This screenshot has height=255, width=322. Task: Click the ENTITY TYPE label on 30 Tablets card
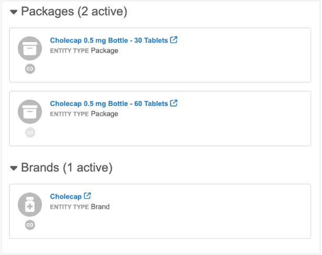pyautogui.click(x=69, y=51)
